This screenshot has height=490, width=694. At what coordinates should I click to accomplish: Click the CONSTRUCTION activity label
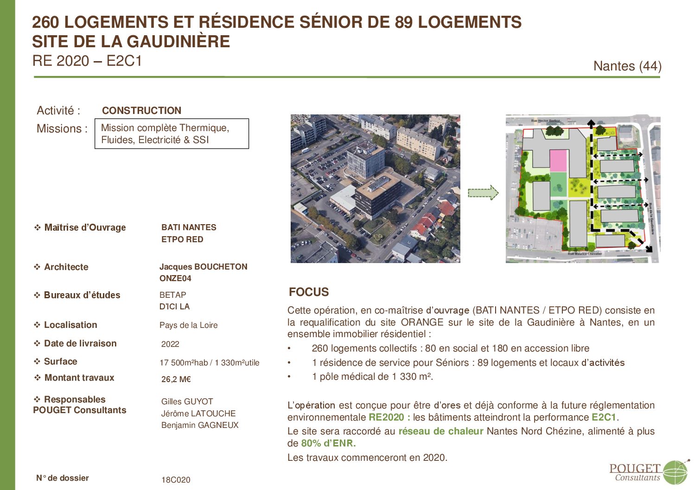pos(141,111)
